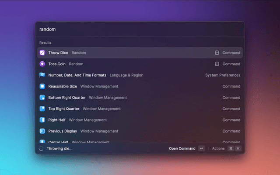The image size is (280, 175).
Task: Select the Toss Coin result
Action: [131, 64]
